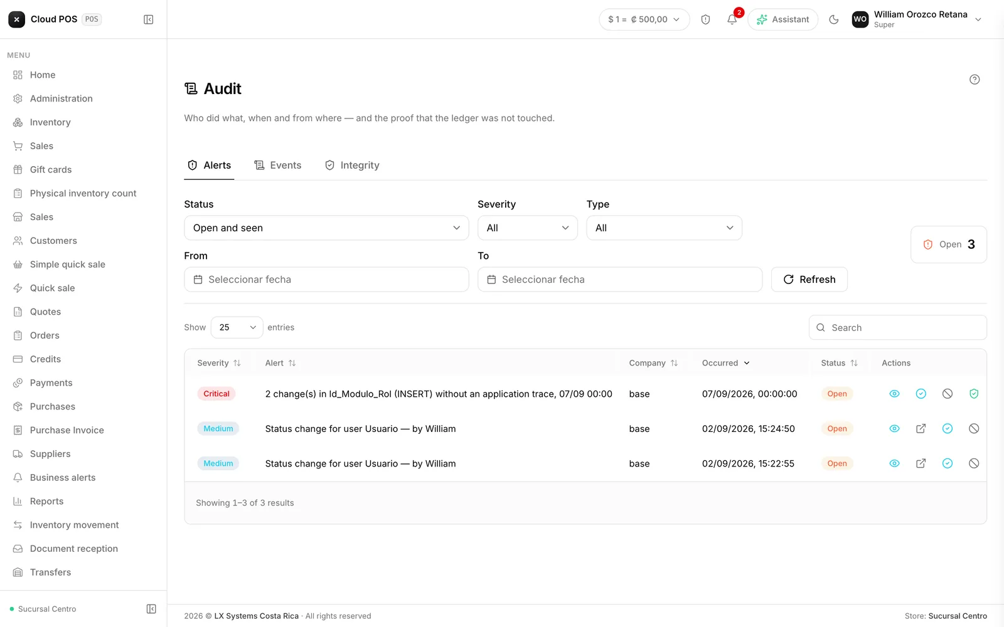Open Reports in sidebar menu
Image resolution: width=1004 pixels, height=627 pixels.
tap(47, 502)
